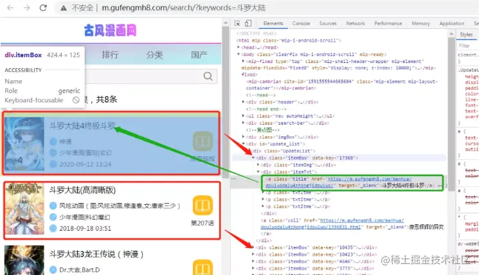Click the 古风漫画网 site logo
Viewport: 480px width, 275px height.
tap(111, 30)
